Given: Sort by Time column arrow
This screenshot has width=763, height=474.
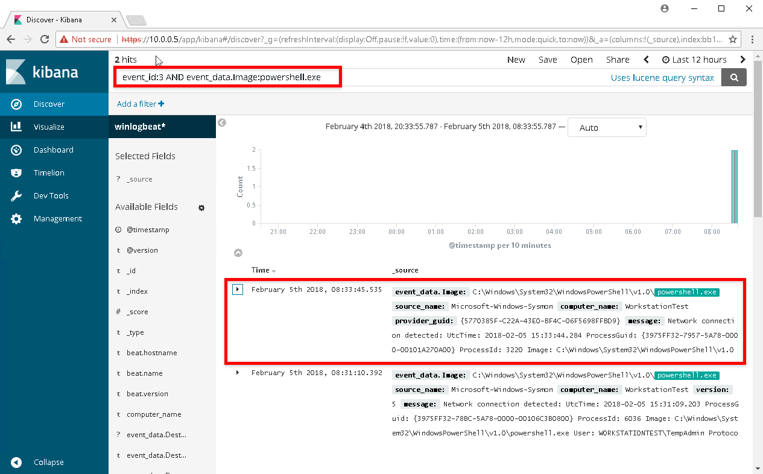Looking at the screenshot, I should coord(274,271).
